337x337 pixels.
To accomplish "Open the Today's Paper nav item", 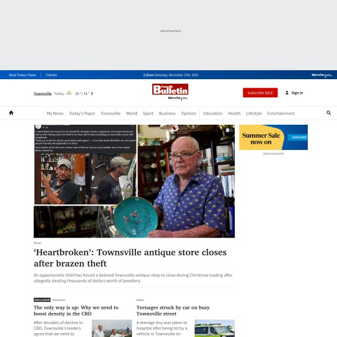I will point(82,113).
